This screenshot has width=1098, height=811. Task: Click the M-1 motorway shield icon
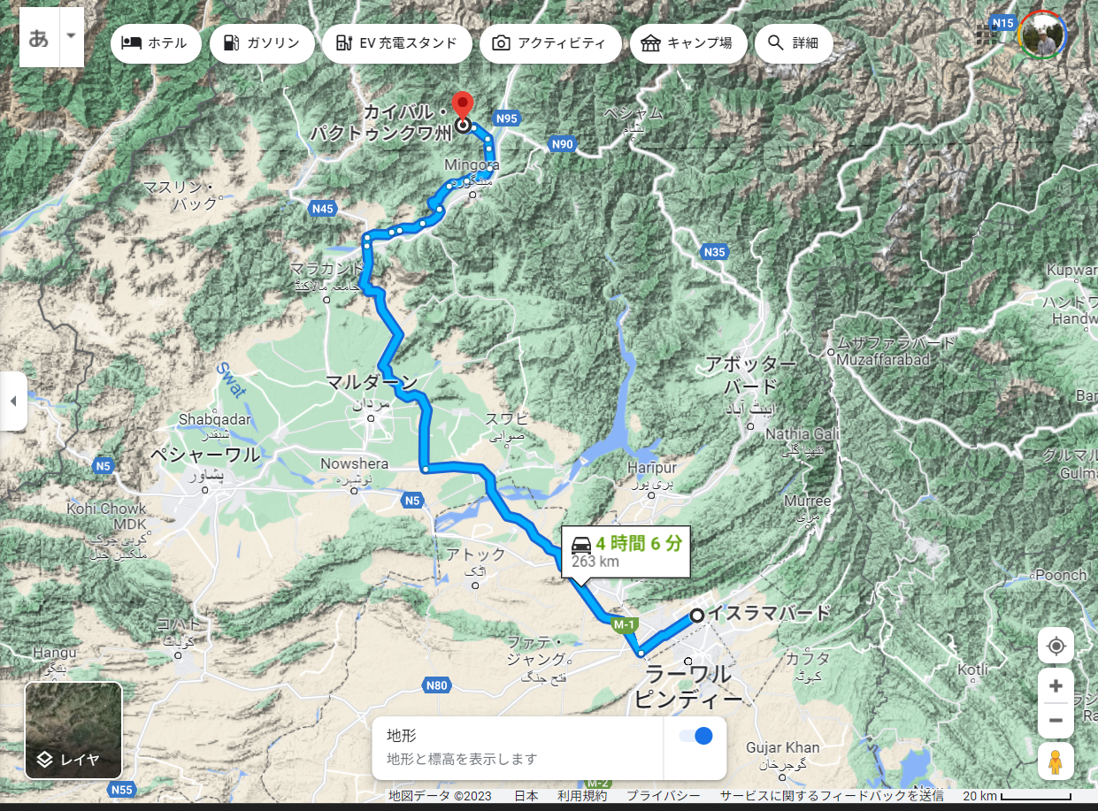click(625, 624)
